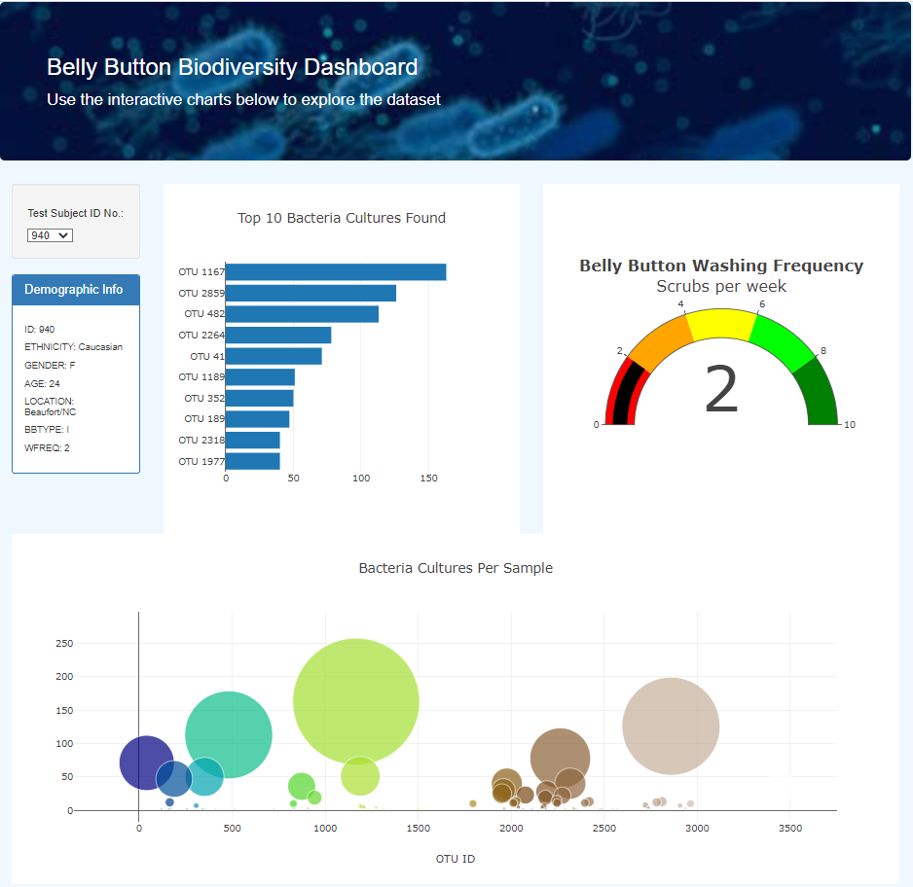Select the largest green bubble in bubble chart

pyautogui.click(x=357, y=699)
